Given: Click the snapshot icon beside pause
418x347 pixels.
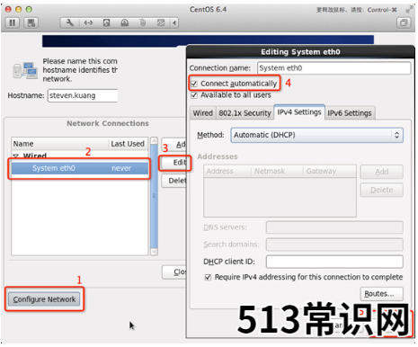Looking at the screenshot, I should pyautogui.click(x=31, y=22).
